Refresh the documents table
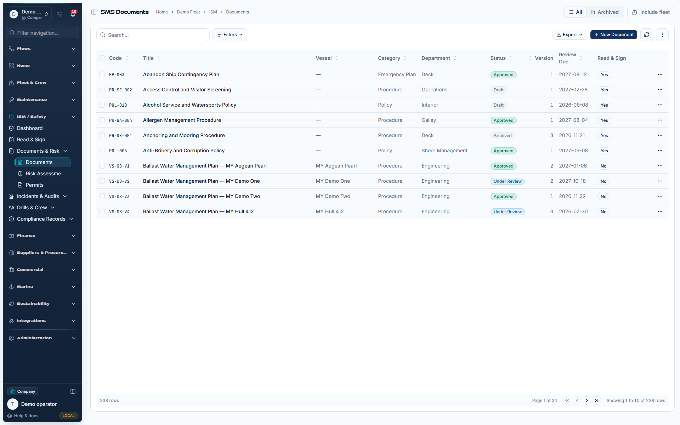680x425 pixels. click(x=646, y=35)
